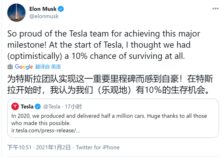
Task: Click Elon Musk's blue verified badge
Action: [61, 9]
